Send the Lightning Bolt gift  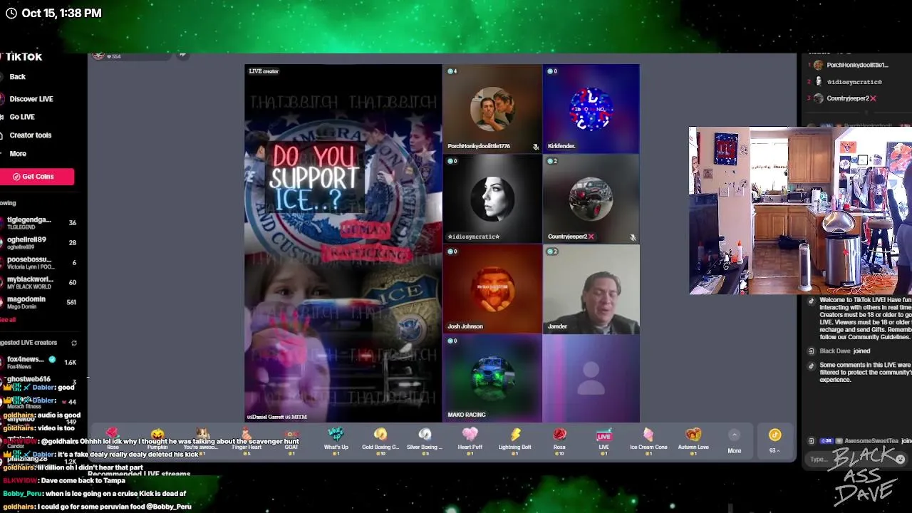(514, 440)
